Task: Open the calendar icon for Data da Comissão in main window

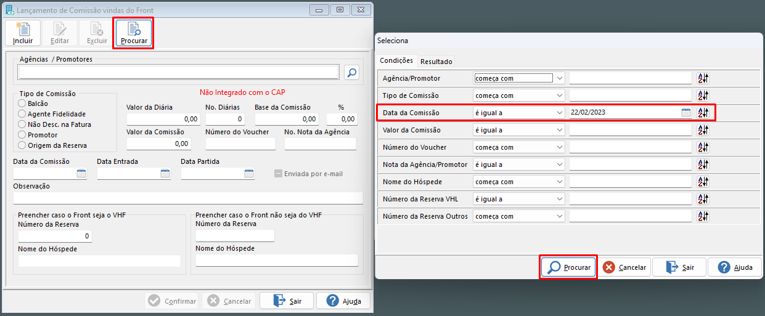Action: [81, 174]
